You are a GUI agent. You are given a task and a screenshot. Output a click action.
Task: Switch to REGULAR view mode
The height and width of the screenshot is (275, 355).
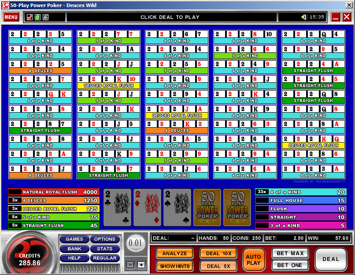click(105, 258)
